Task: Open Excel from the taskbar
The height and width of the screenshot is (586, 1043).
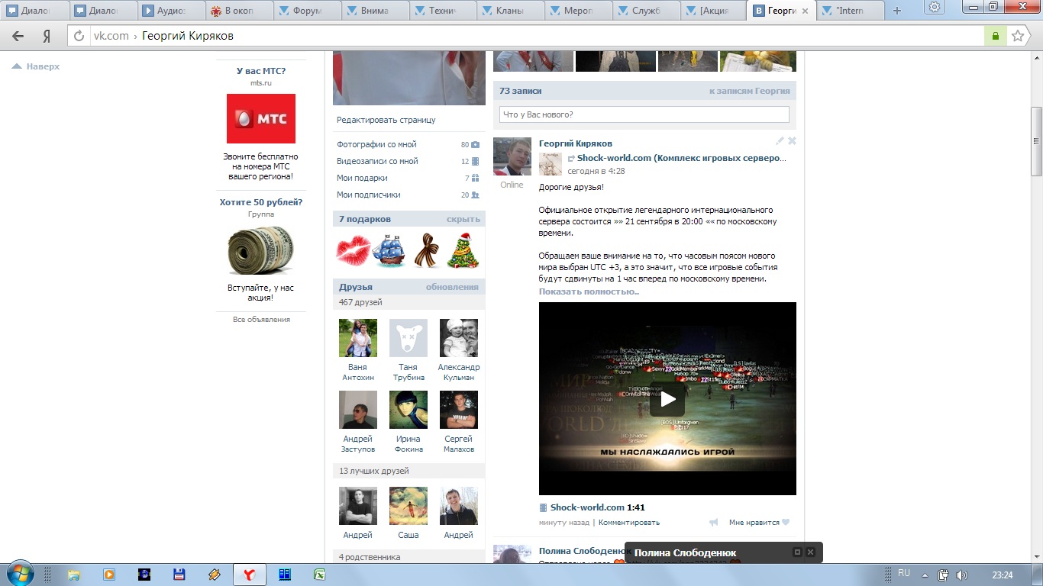Action: click(x=319, y=575)
